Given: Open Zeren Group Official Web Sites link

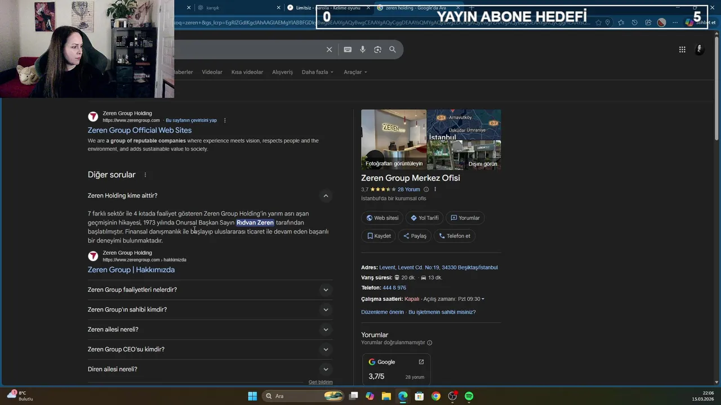Looking at the screenshot, I should pyautogui.click(x=140, y=130).
